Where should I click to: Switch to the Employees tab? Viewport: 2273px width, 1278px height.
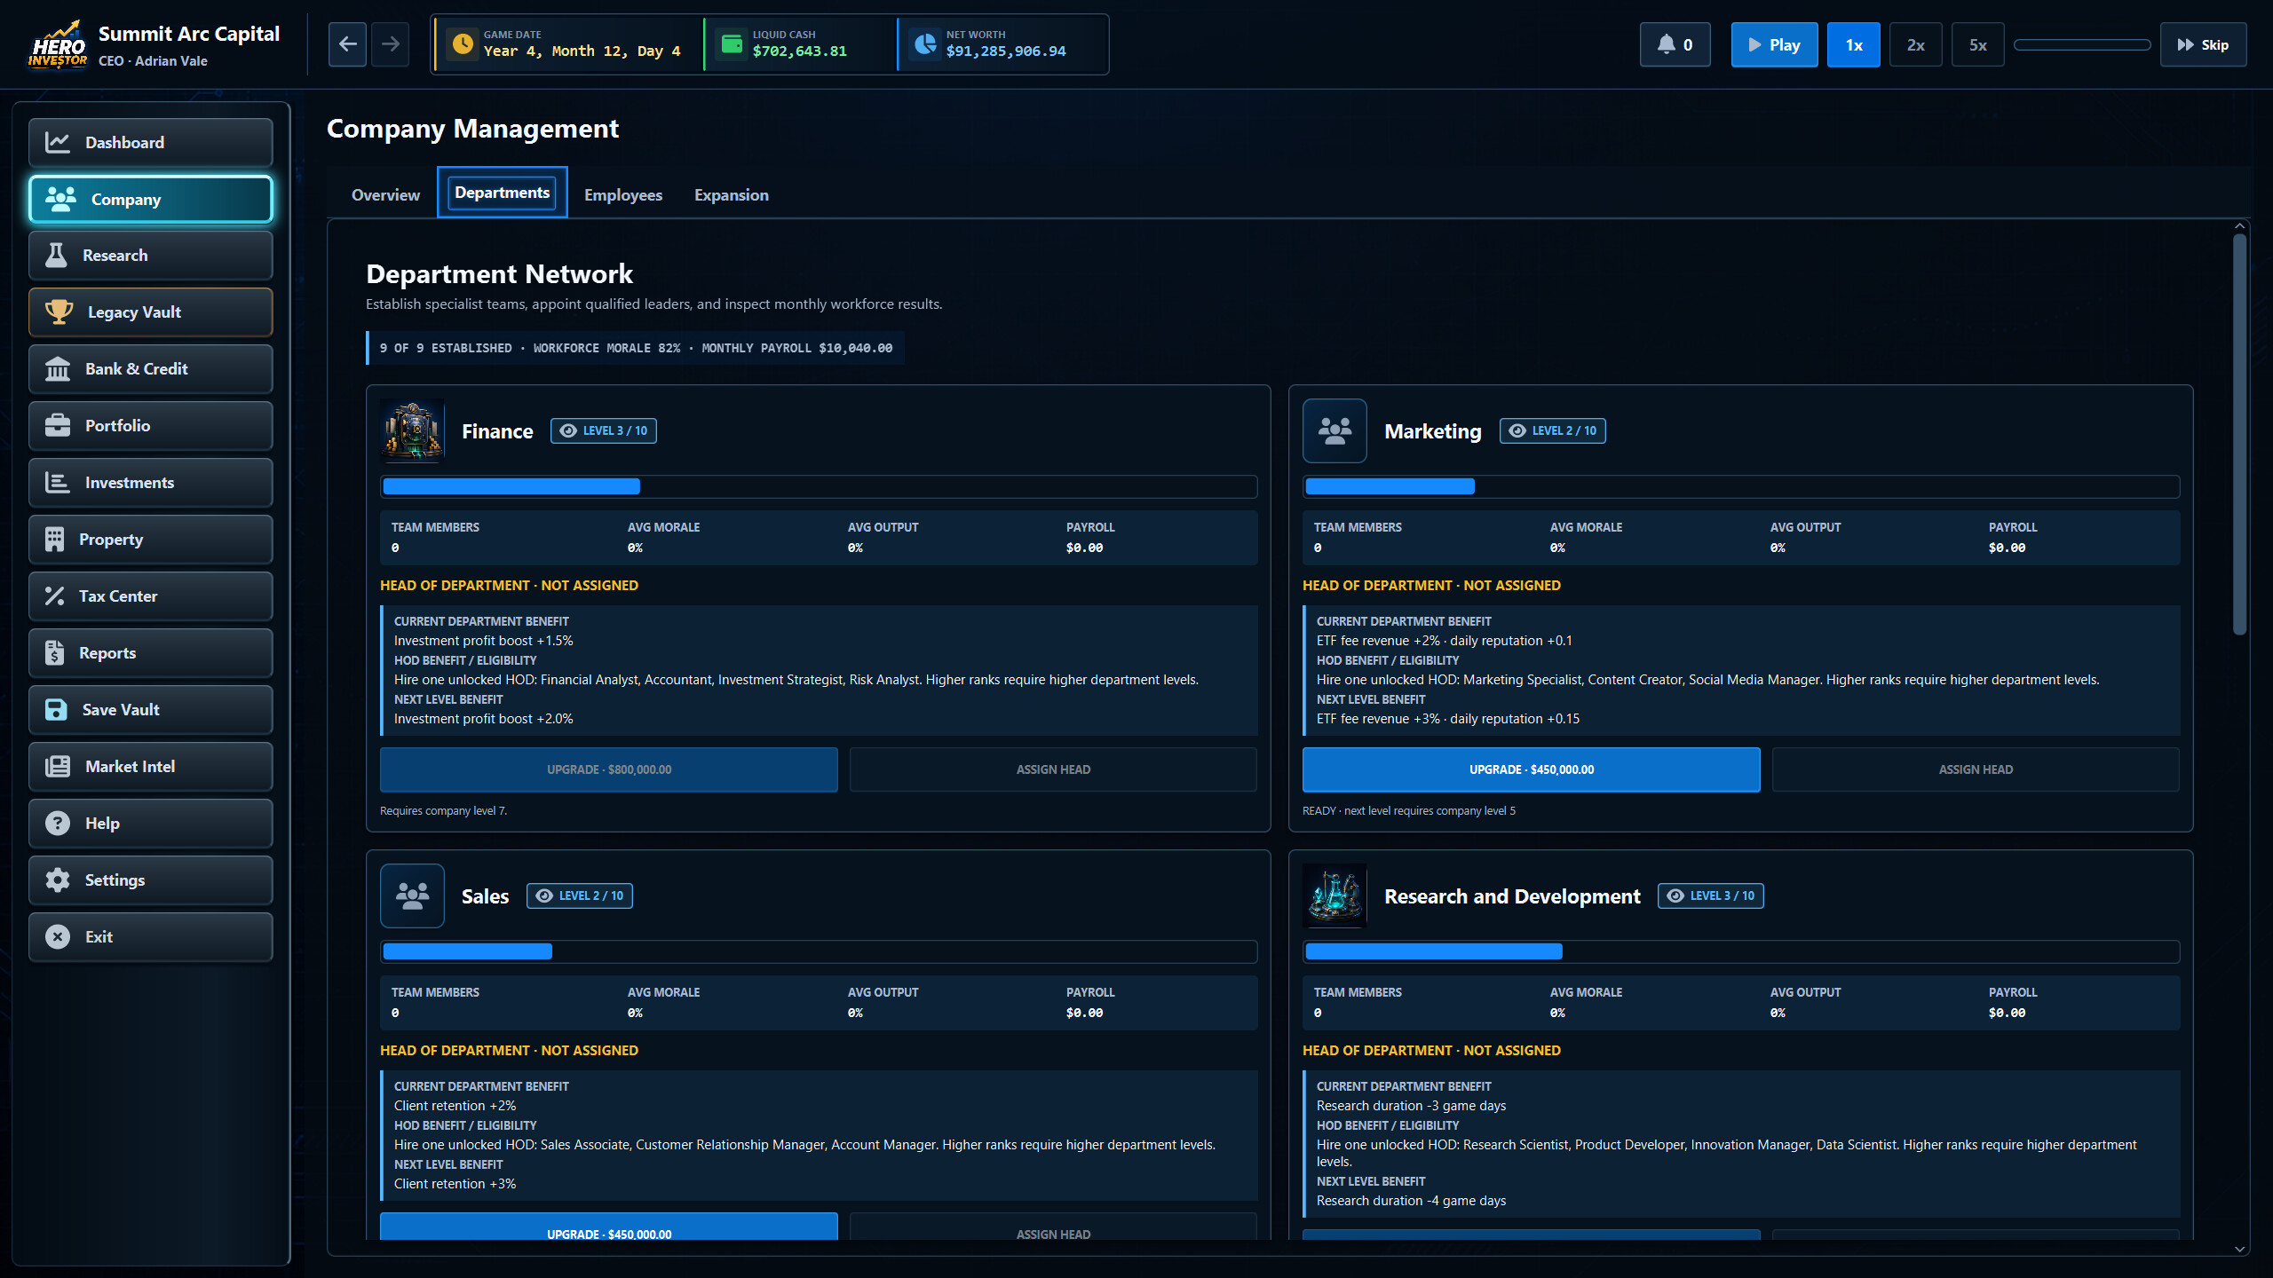point(623,195)
